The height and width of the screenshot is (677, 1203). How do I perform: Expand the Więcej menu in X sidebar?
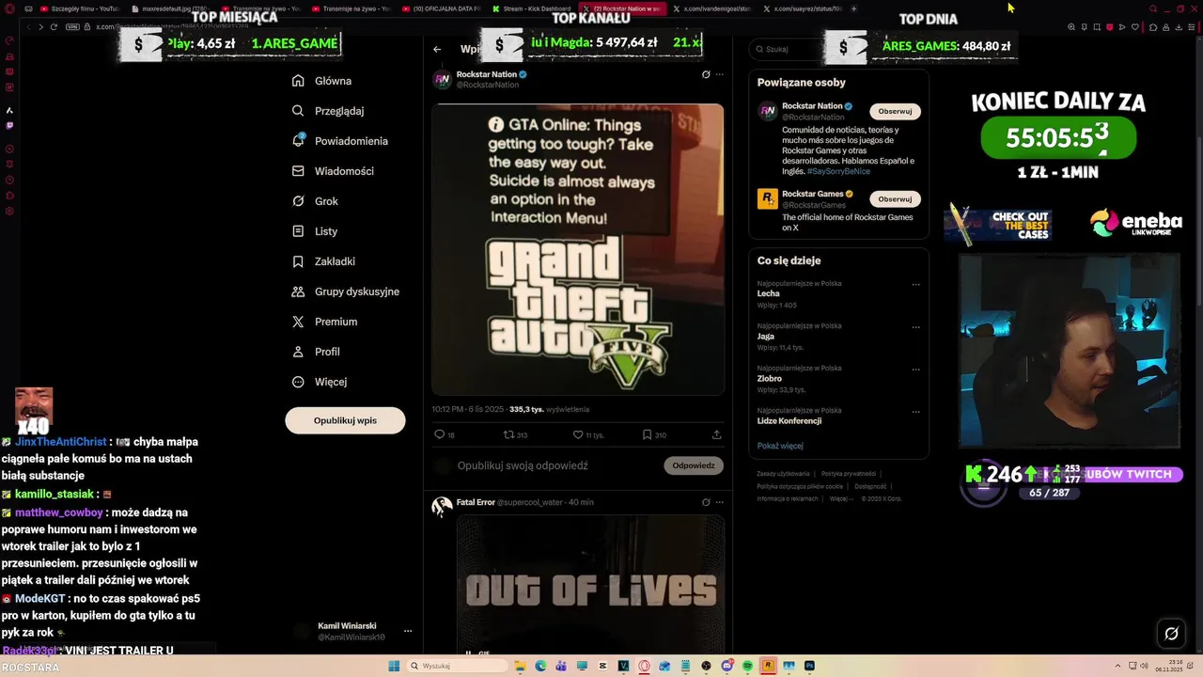tap(320, 382)
